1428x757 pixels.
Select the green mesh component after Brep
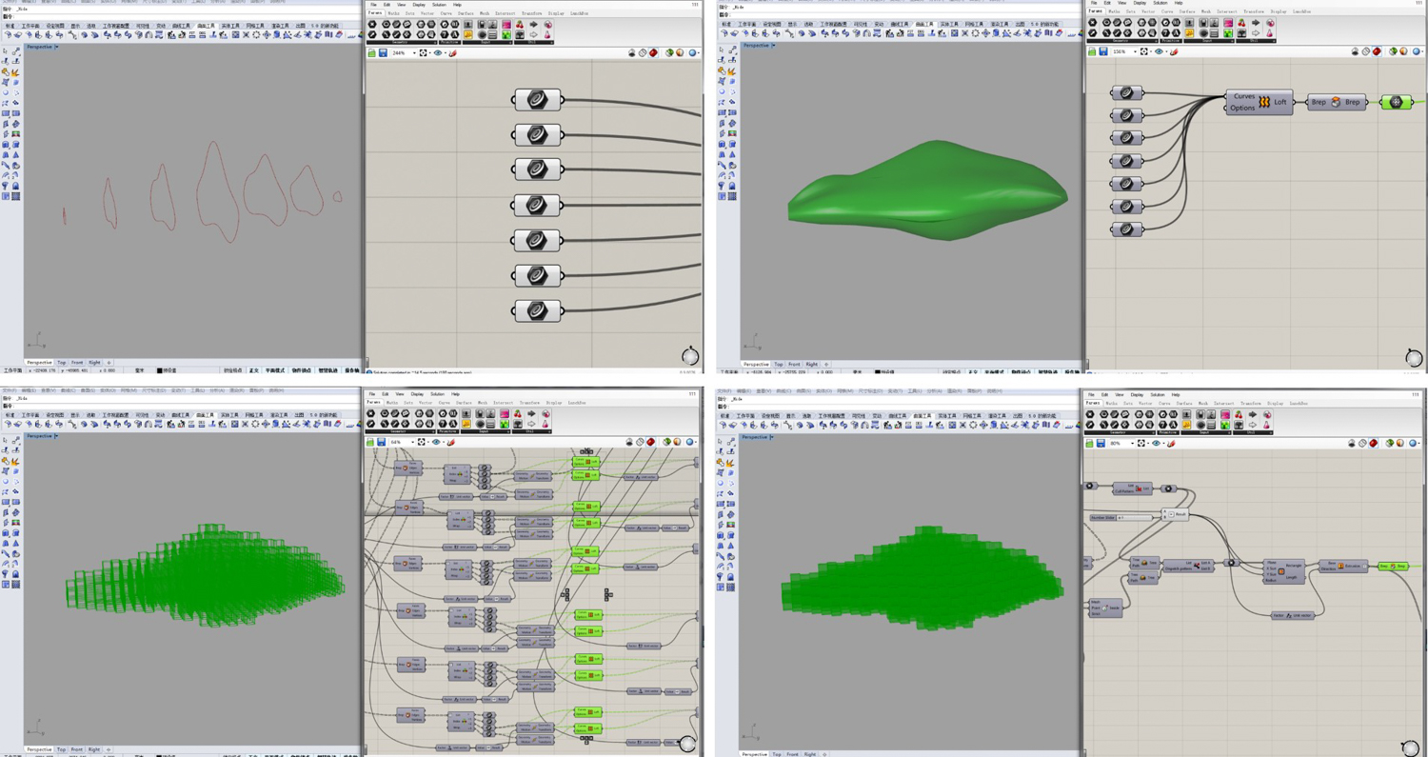[1396, 102]
